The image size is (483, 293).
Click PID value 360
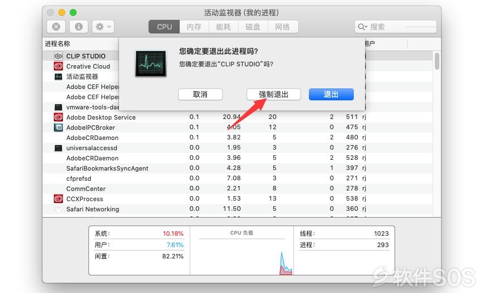coord(352,209)
